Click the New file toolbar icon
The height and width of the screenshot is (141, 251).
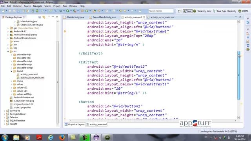3,11
